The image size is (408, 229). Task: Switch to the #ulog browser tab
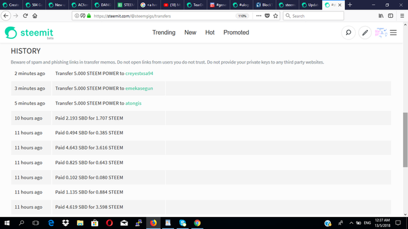[x=241, y=5]
